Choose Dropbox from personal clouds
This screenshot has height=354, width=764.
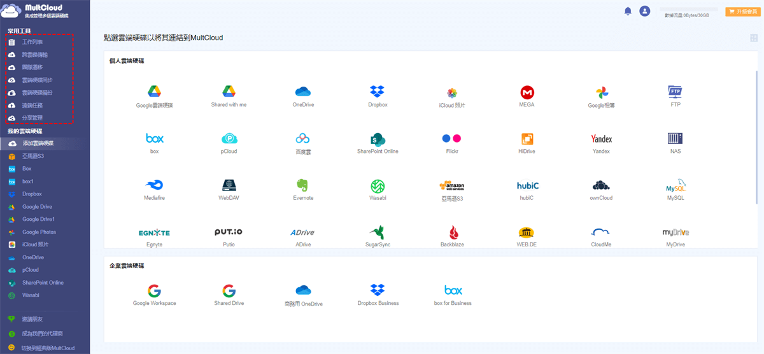378,96
